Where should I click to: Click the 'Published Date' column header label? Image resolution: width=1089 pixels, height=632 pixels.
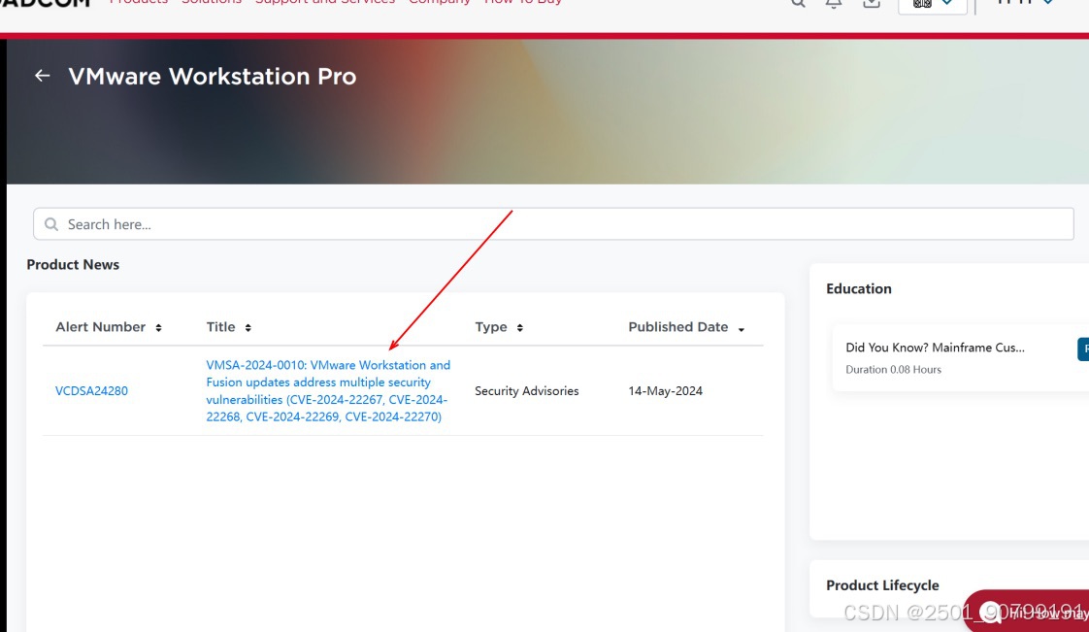(677, 327)
